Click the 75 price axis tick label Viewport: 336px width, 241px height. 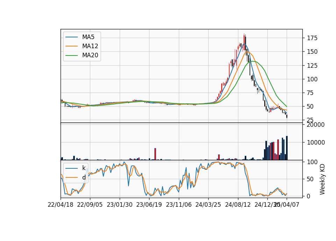310,93
